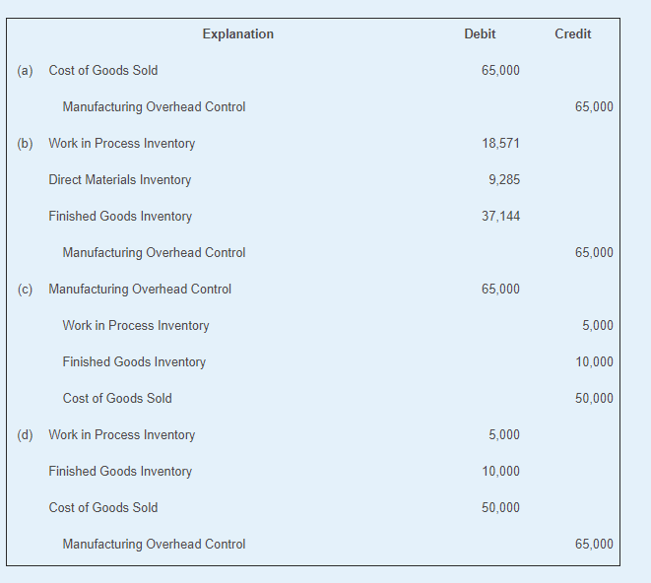Viewport: 651px width, 583px height.
Task: Select answer option (b) label
Action: (25, 144)
